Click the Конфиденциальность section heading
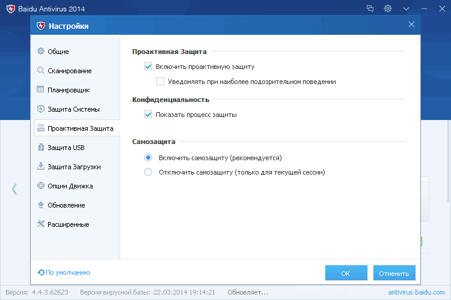Image resolution: width=451 pixels, height=300 pixels. tap(171, 100)
